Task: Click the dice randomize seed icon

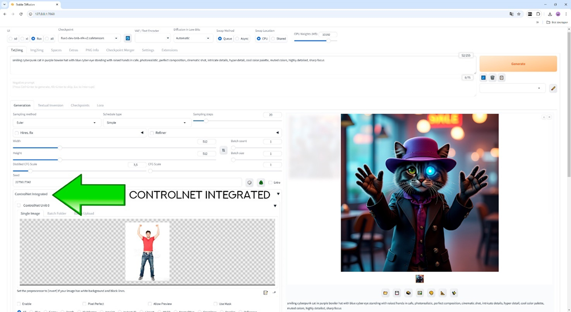Action: [x=249, y=182]
